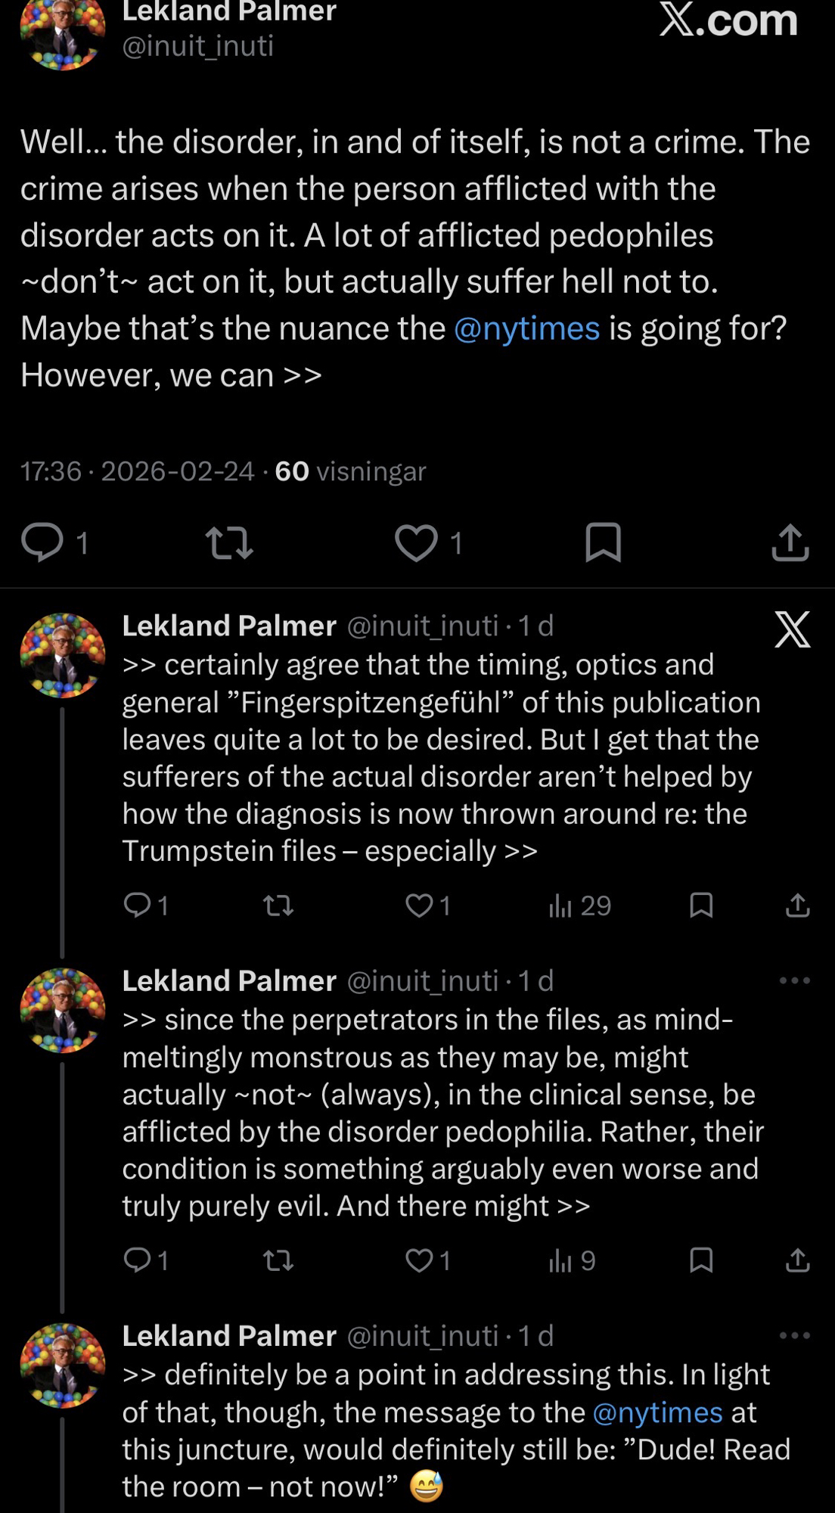Like the perpetrators in files reply
Image resolution: width=835 pixels, height=1513 pixels.
[419, 1260]
